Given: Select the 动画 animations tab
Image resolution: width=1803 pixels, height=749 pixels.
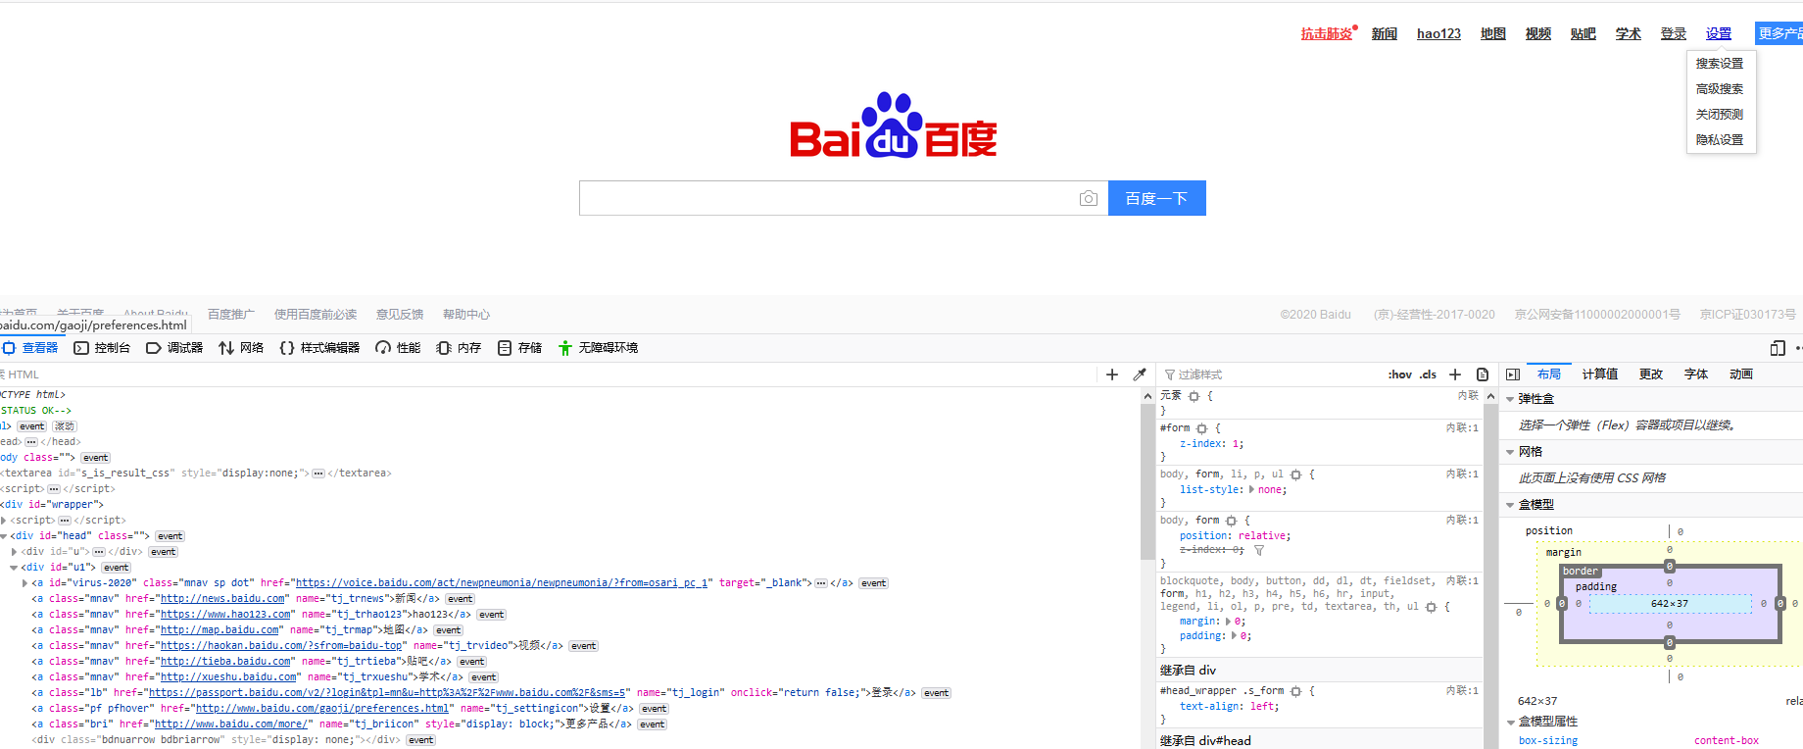Looking at the screenshot, I should (x=1741, y=374).
